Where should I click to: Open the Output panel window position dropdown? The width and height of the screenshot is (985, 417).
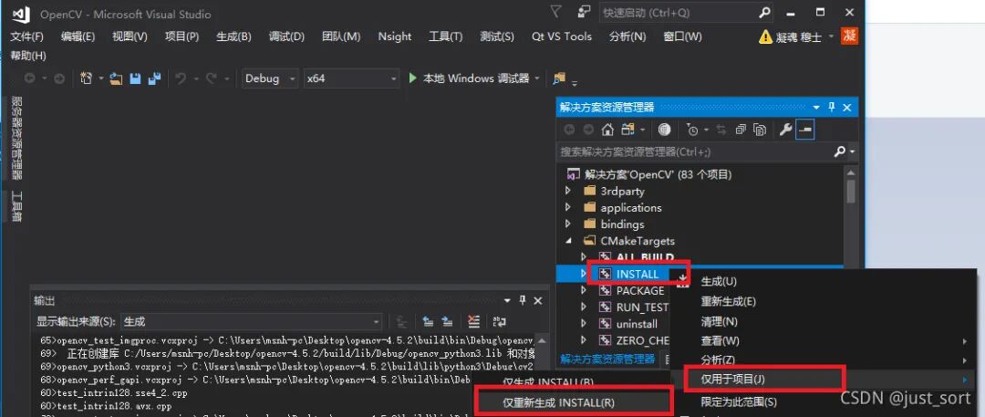(506, 300)
